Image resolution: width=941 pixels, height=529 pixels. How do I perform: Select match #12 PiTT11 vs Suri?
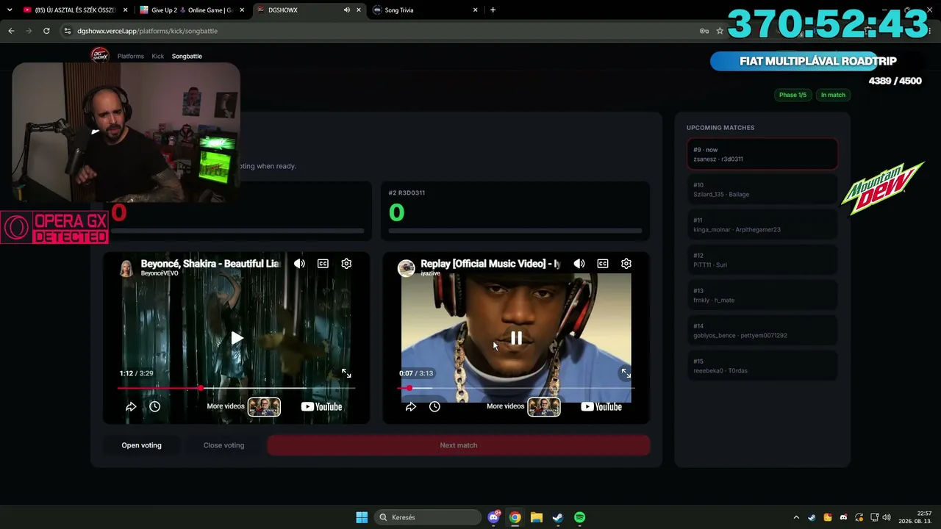point(762,260)
